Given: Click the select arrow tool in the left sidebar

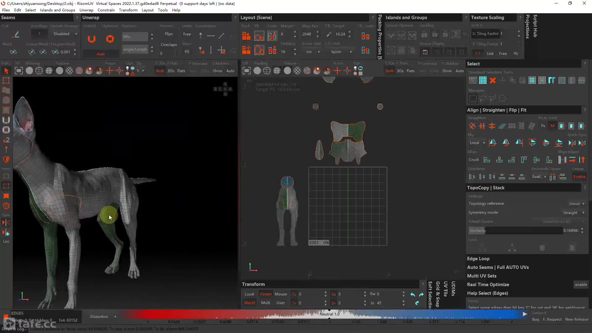Looking at the screenshot, I should coord(6,71).
